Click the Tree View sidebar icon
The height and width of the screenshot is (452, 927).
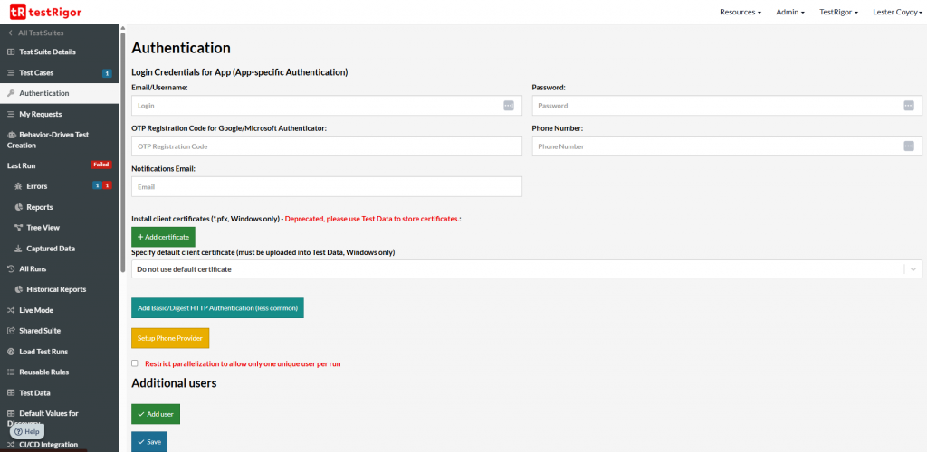(19, 228)
